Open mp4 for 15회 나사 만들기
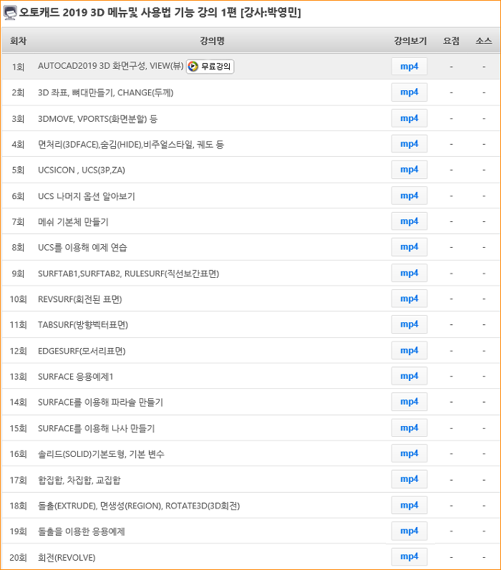Viewport: 501px width, 570px height. (409, 428)
